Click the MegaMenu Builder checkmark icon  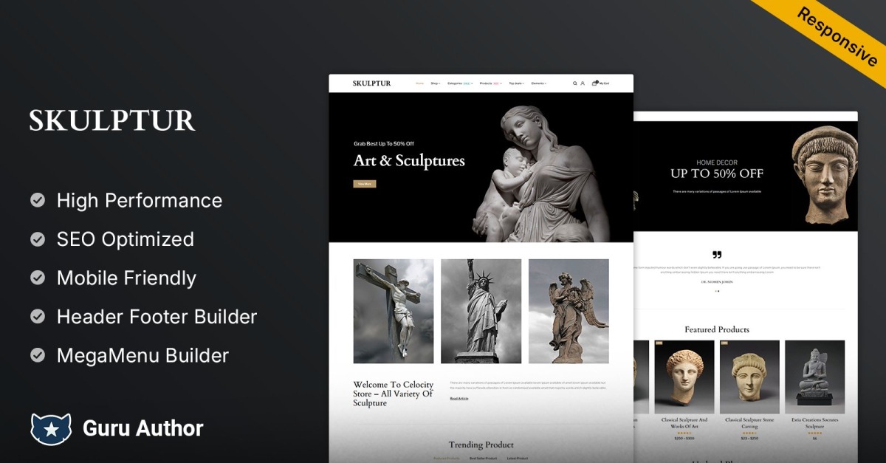pos(38,355)
